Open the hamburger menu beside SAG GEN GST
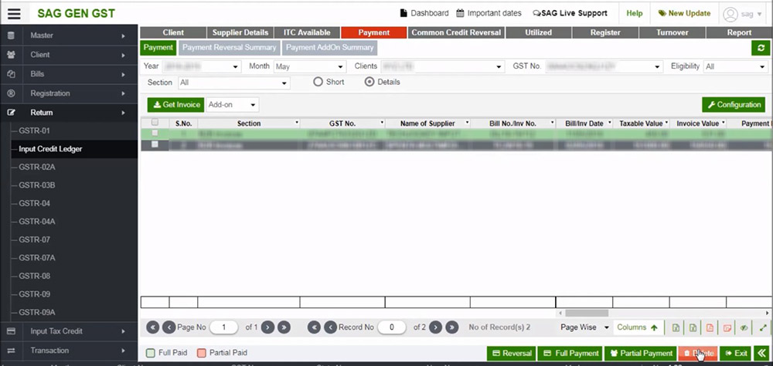Screen dimensions: 773x366 (14, 13)
